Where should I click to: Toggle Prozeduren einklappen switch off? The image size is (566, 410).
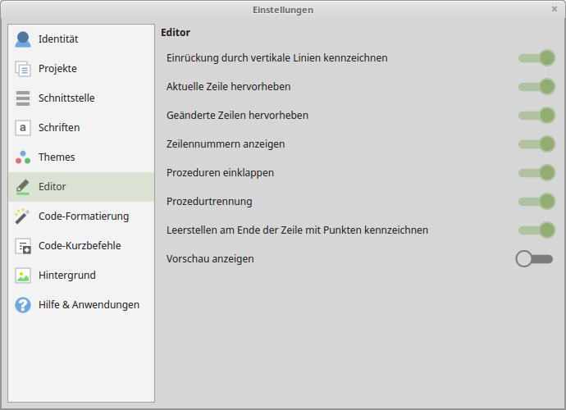536,173
